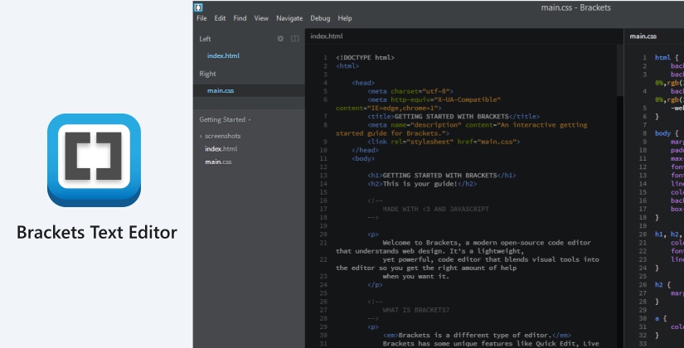
Task: Focus the main.css editor pane header
Action: click(643, 36)
